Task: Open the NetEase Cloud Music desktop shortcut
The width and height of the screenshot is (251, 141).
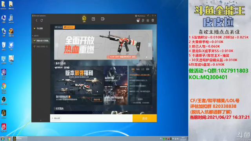Action: 4,128
